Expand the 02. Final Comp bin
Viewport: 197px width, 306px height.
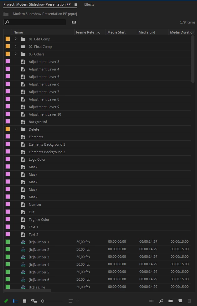pos(16,46)
